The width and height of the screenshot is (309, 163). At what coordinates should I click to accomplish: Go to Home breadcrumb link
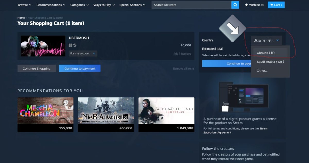tap(21, 18)
